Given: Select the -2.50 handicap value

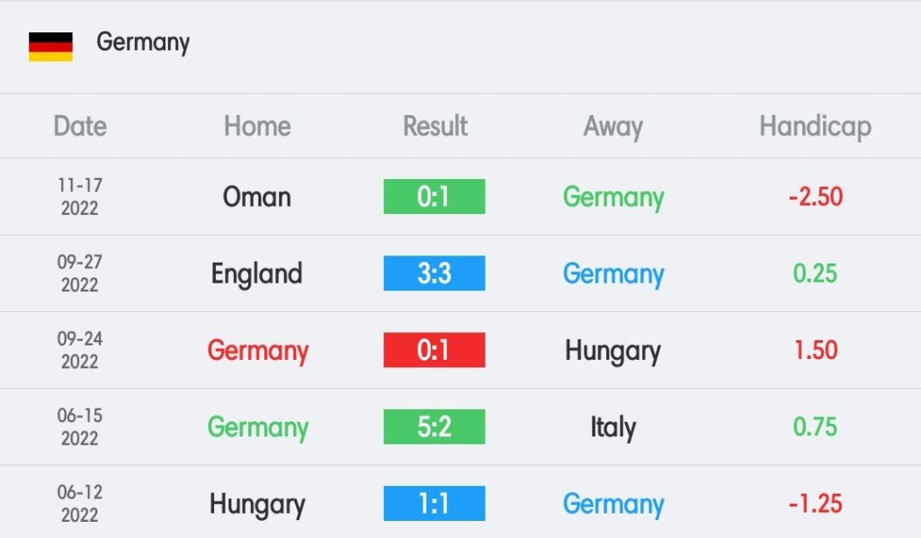Looking at the screenshot, I should [815, 197].
